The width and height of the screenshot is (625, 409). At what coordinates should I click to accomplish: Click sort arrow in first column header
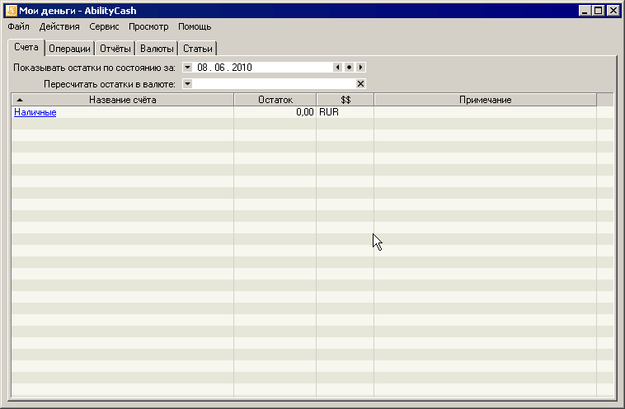pyautogui.click(x=20, y=100)
